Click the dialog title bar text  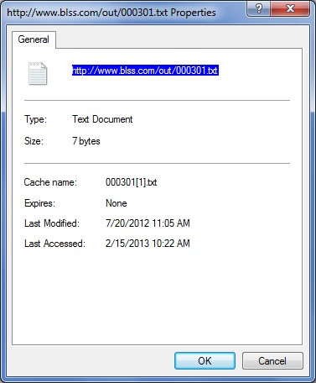111,13
